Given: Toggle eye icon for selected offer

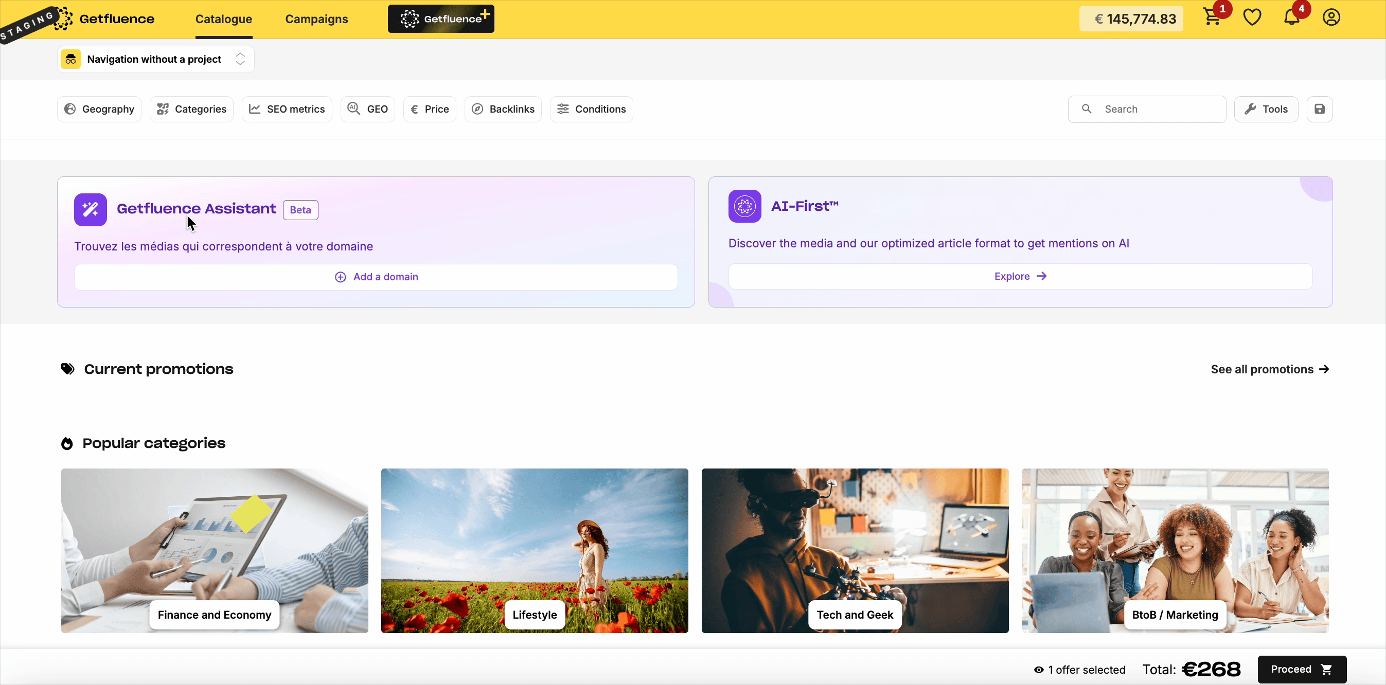Looking at the screenshot, I should [x=1038, y=670].
